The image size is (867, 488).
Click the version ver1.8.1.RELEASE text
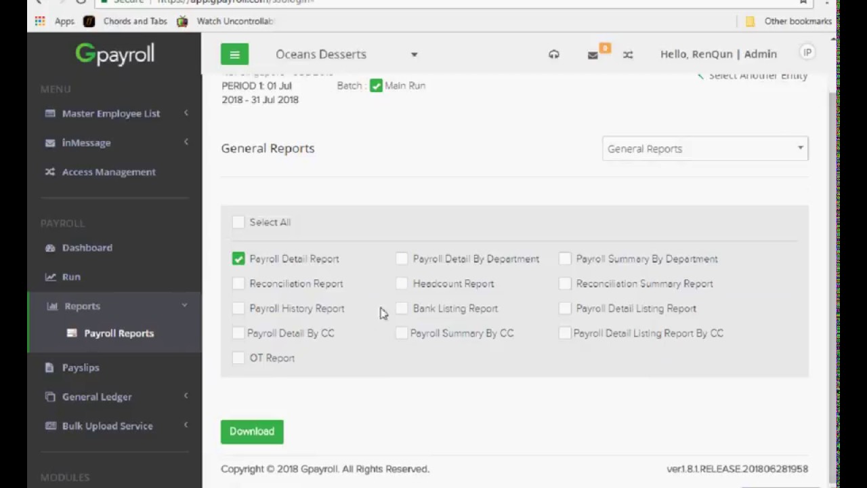pyautogui.click(x=737, y=469)
